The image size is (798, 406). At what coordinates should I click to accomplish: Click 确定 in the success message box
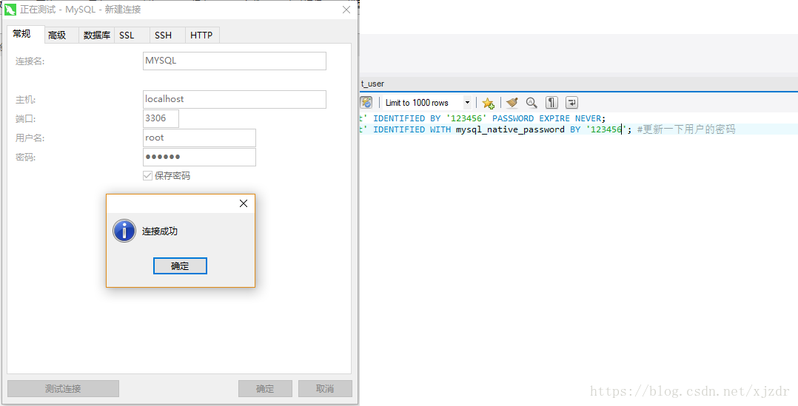click(180, 265)
